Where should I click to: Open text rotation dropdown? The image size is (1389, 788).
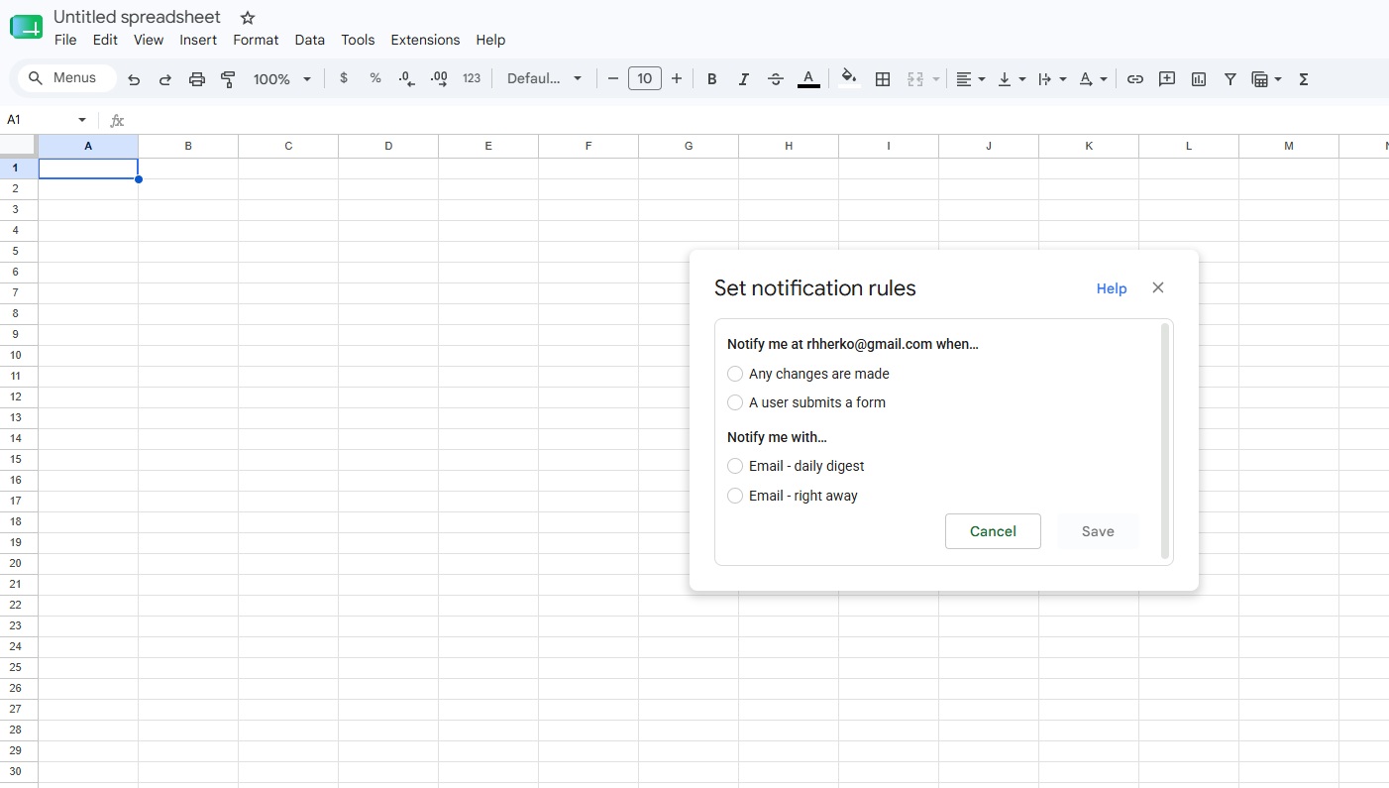pyautogui.click(x=1093, y=79)
